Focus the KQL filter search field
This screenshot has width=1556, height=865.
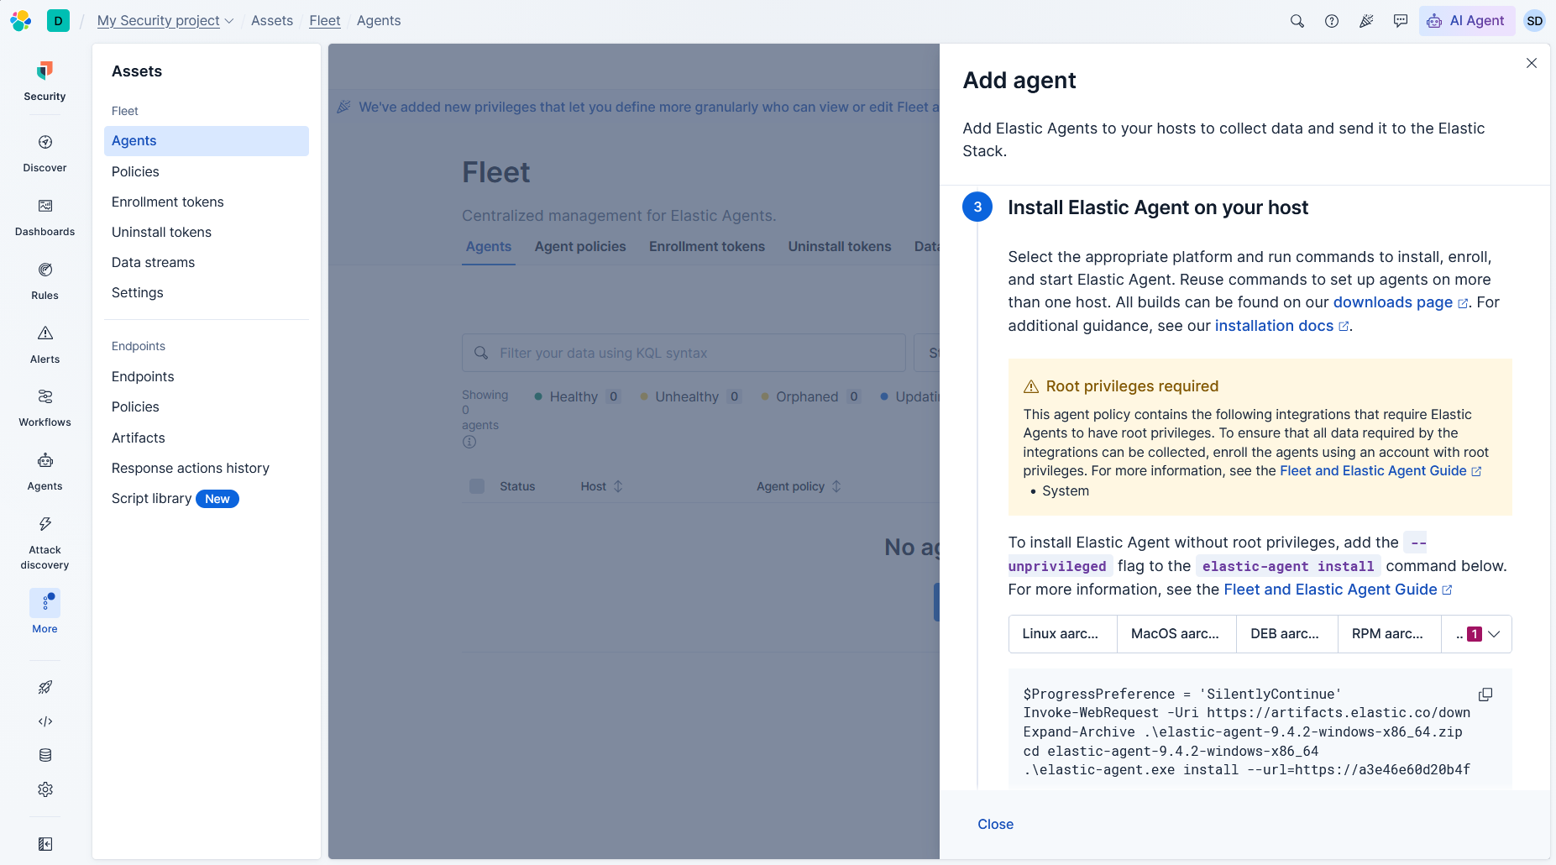684,353
